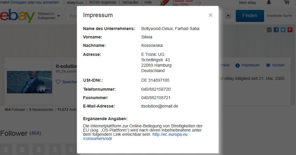
Task: Open the shopping cart icon
Action: tap(287, 2)
